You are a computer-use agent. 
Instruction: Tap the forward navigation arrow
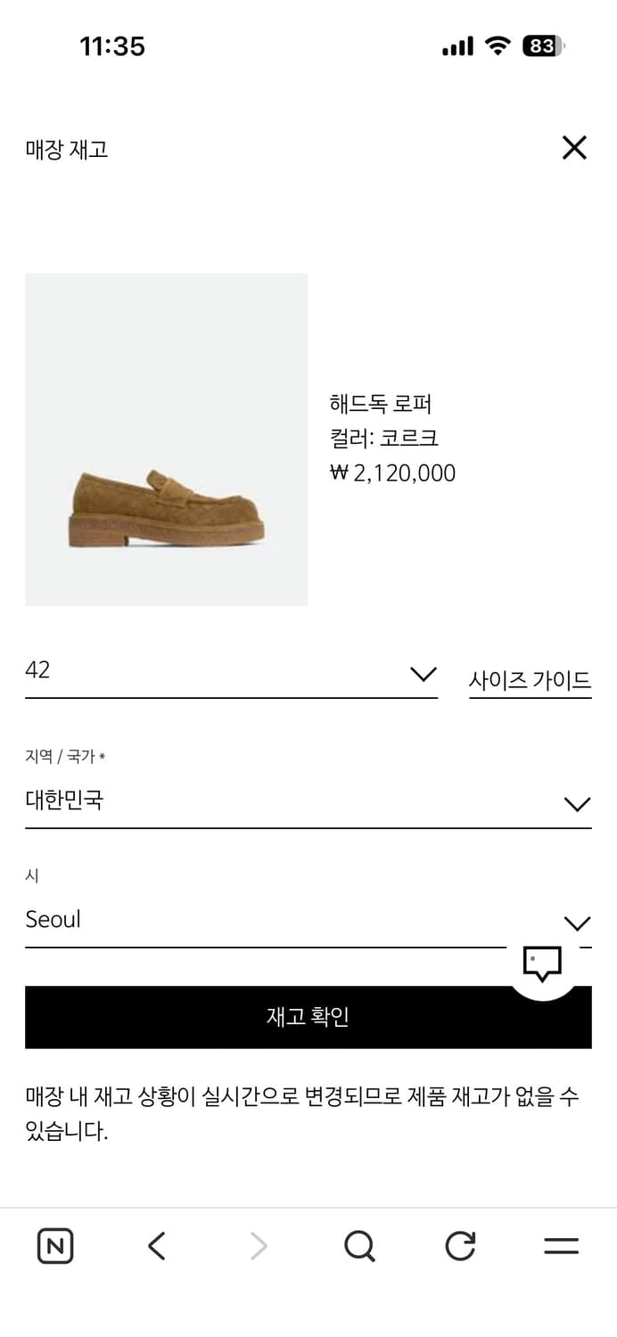click(x=257, y=1245)
